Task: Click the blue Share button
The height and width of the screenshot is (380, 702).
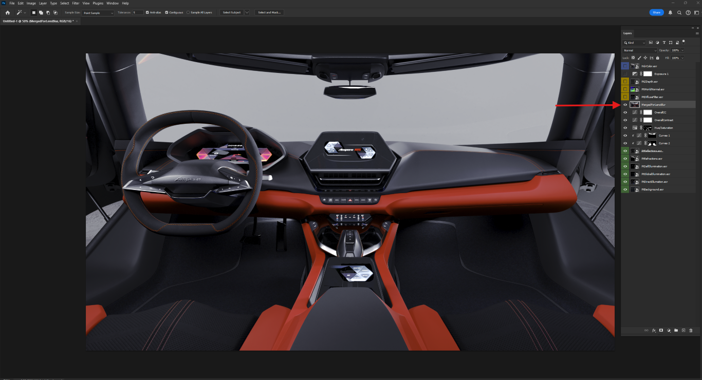Action: coord(656,12)
